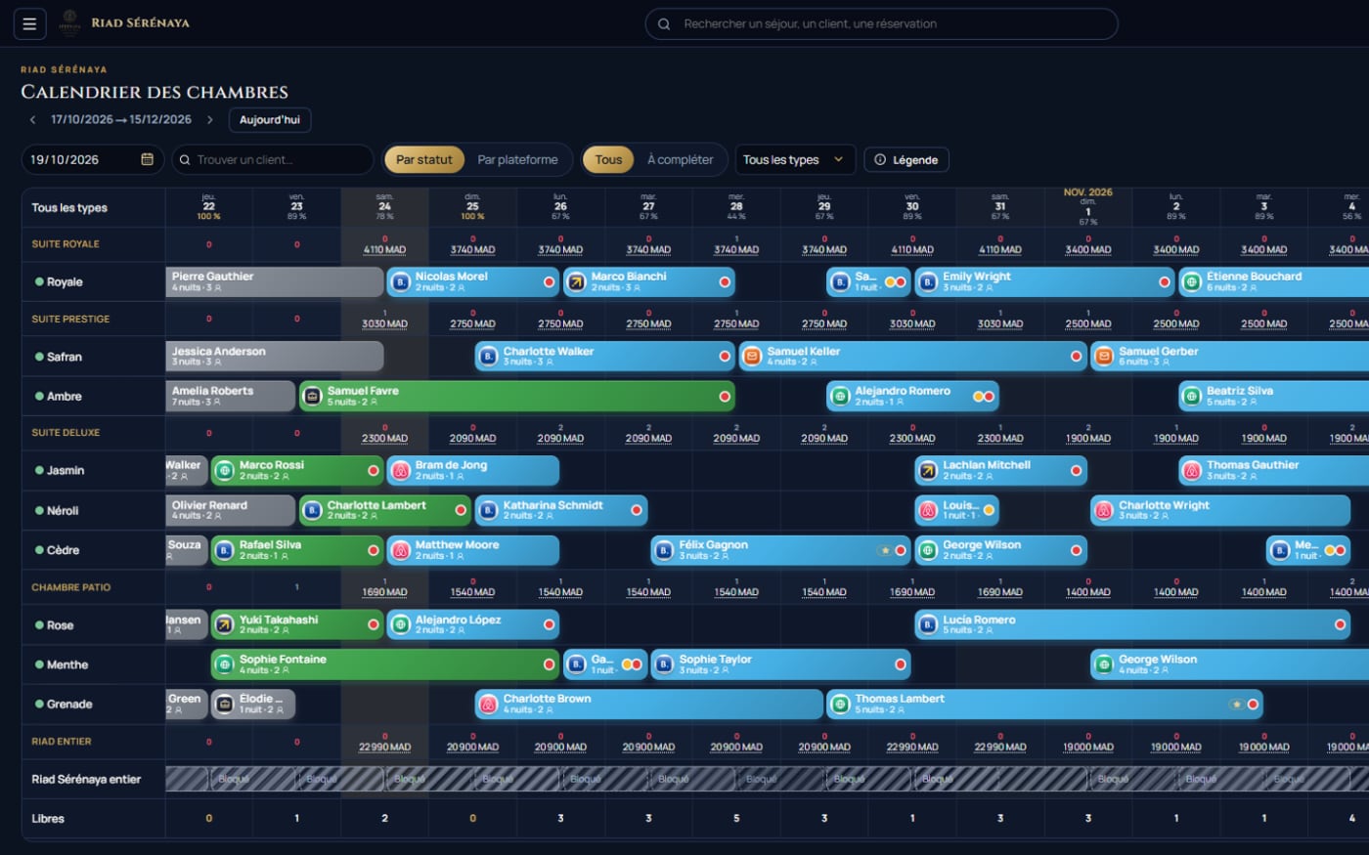Click the globe icon on George Wilson's Menthe reservation
Image resolution: width=1369 pixels, height=855 pixels.
click(1104, 664)
